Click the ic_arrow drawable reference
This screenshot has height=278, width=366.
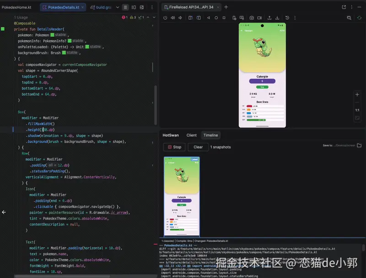[118, 213]
